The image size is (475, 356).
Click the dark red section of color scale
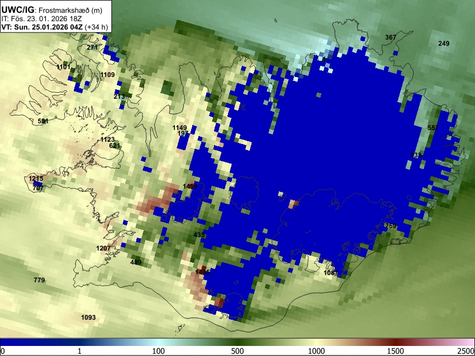pyautogui.click(x=396, y=343)
